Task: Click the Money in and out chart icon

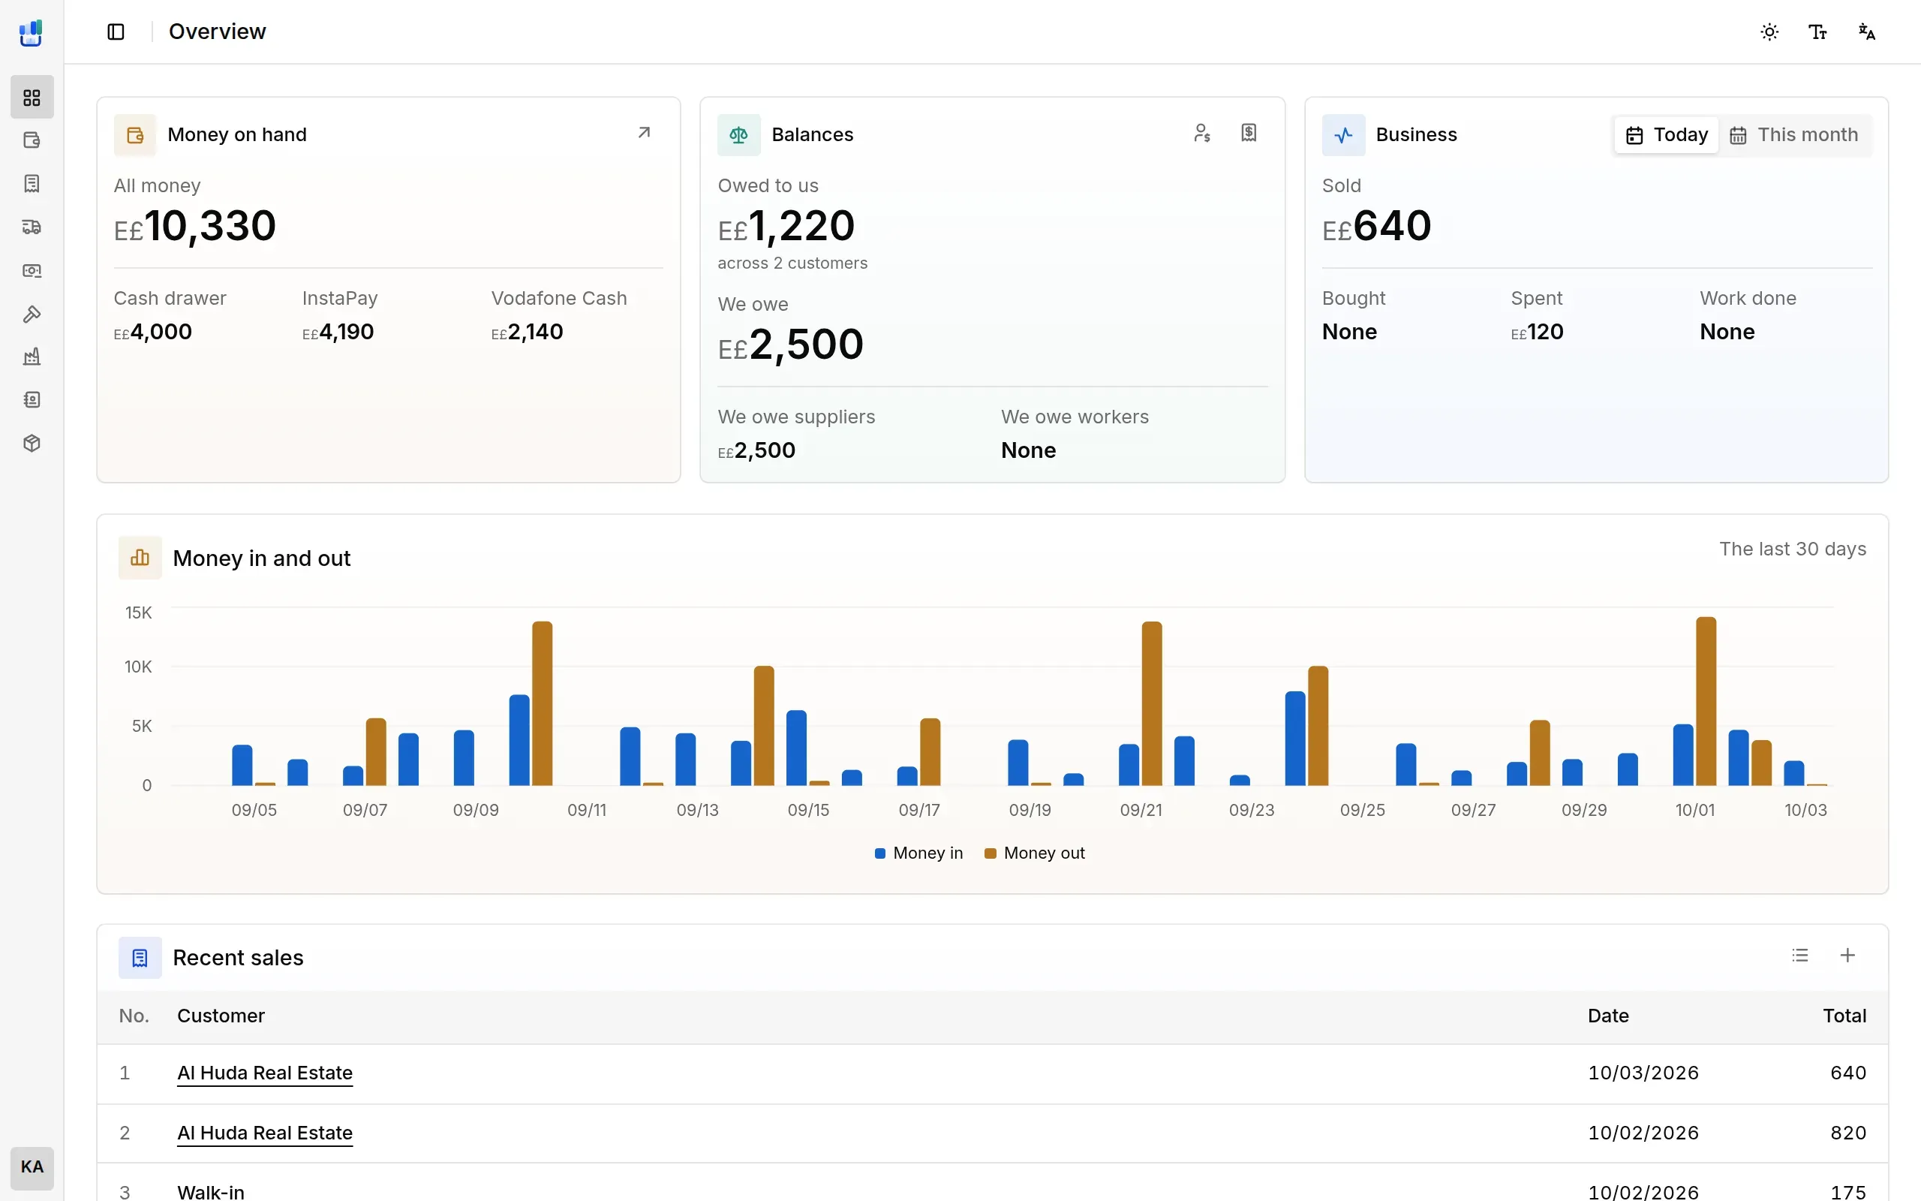Action: point(140,558)
